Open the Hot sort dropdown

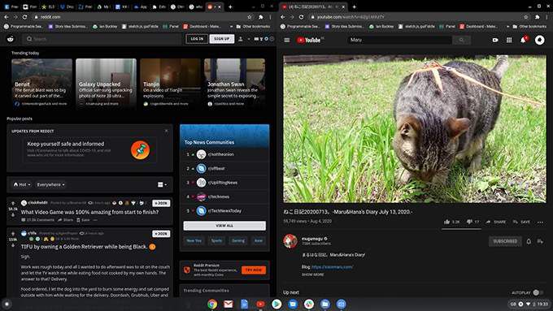pos(22,184)
